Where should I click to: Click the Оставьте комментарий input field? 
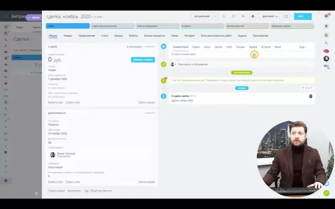click(242, 54)
